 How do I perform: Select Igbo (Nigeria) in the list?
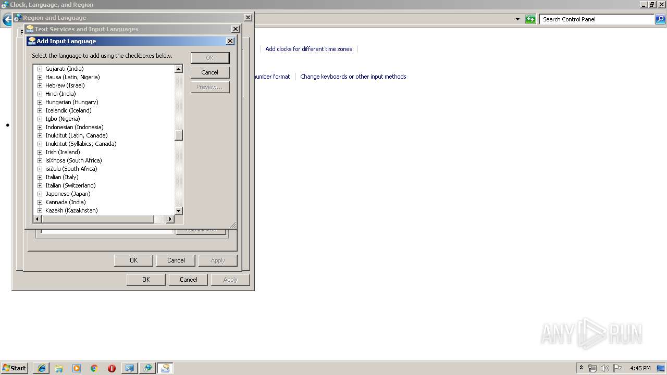(x=63, y=119)
